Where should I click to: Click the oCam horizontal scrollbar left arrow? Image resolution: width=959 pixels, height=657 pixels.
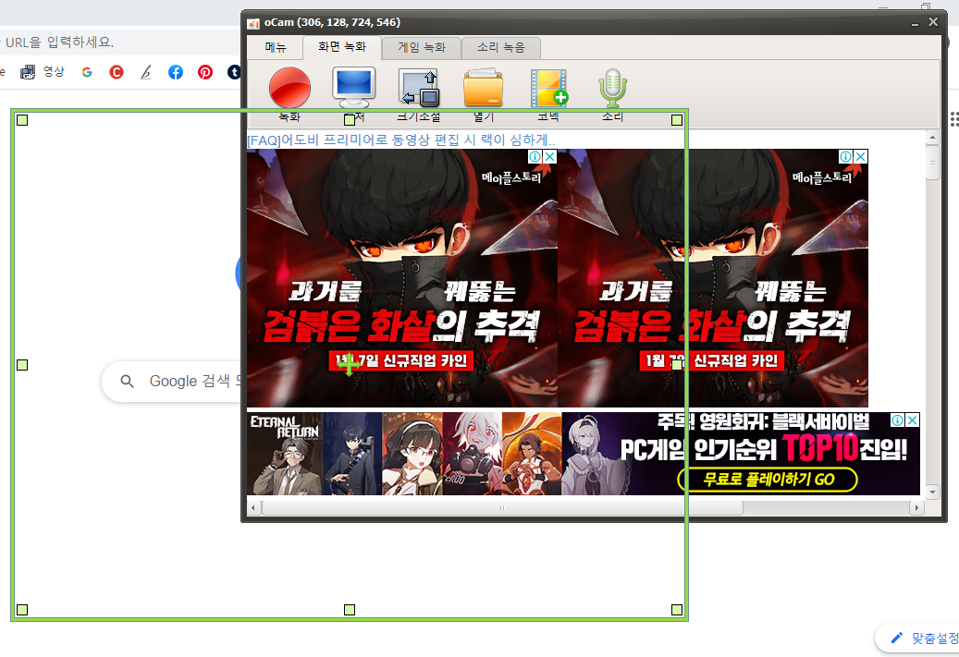(253, 507)
